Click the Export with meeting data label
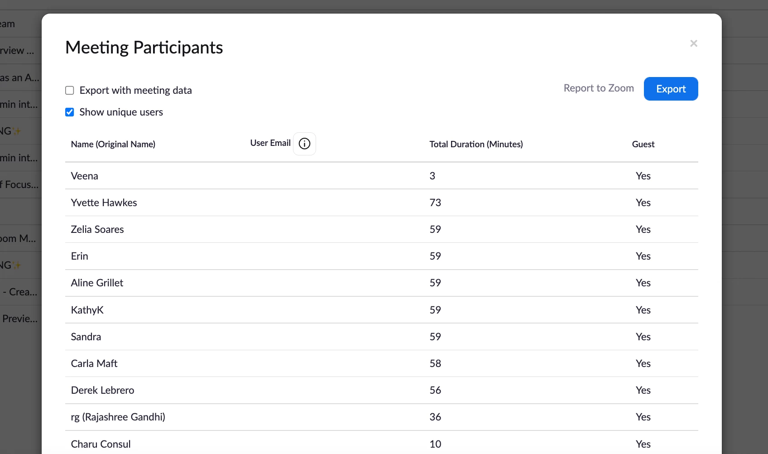768x454 pixels. point(136,91)
